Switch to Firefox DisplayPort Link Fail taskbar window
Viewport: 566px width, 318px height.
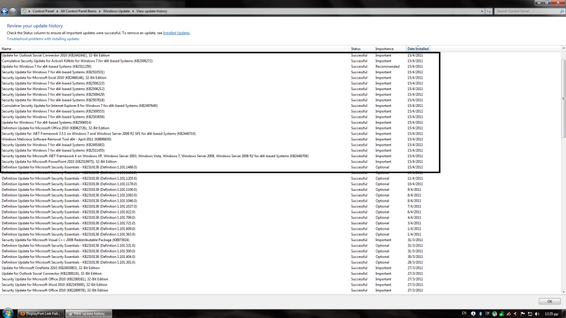point(41,314)
